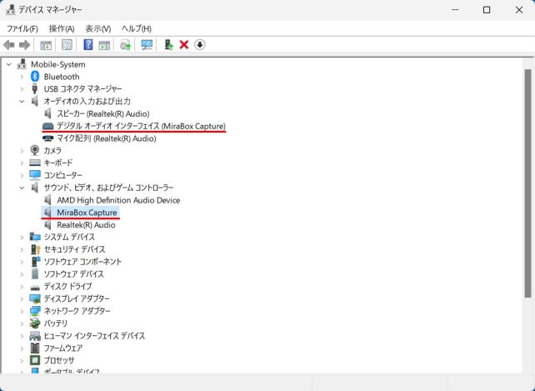Click the Update driver toolbar icon

(168, 45)
